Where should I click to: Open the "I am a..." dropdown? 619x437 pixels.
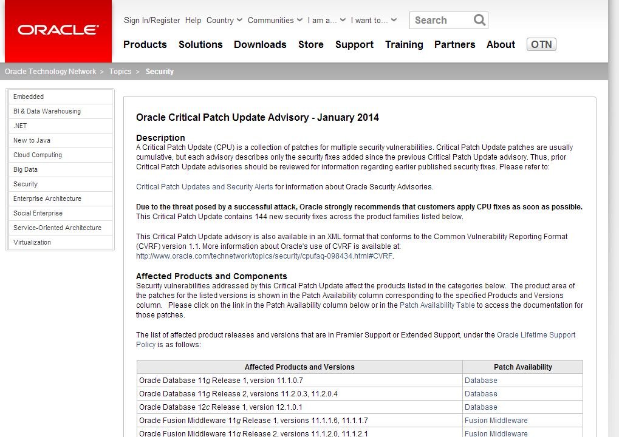323,20
